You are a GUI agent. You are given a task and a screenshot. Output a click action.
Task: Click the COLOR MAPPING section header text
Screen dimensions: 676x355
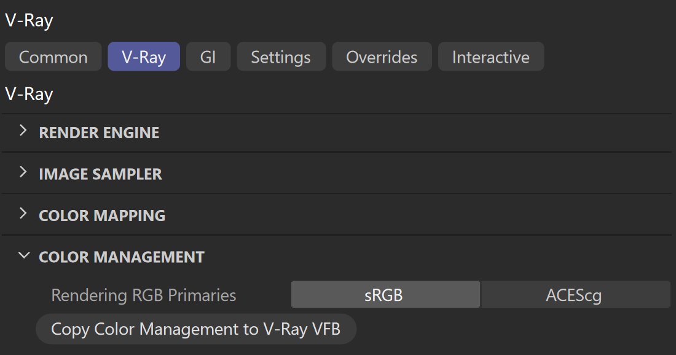(x=102, y=216)
